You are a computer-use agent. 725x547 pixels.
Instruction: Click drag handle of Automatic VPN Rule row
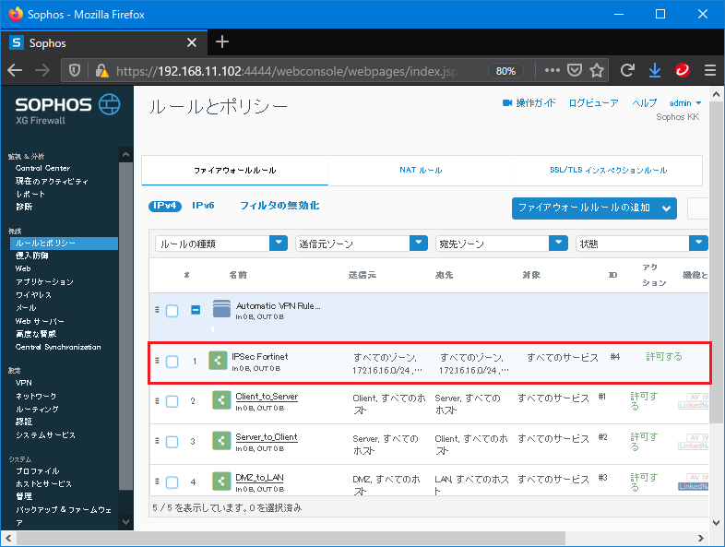157,310
